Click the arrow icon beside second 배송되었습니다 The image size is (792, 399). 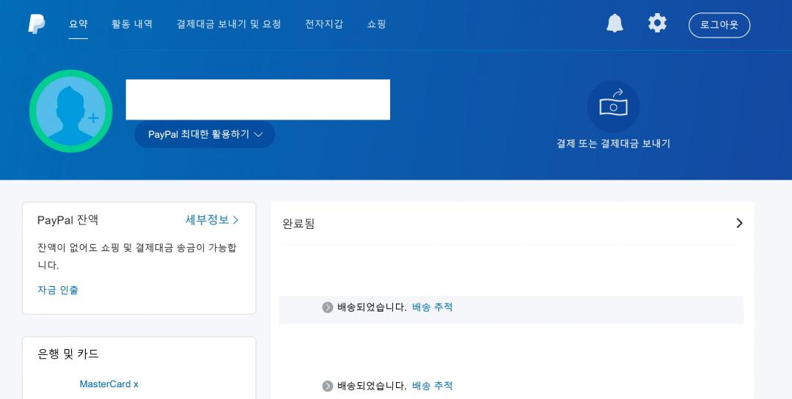tap(328, 386)
